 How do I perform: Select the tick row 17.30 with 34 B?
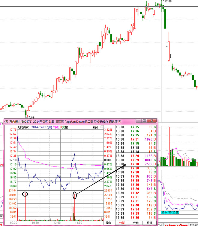click(136, 218)
